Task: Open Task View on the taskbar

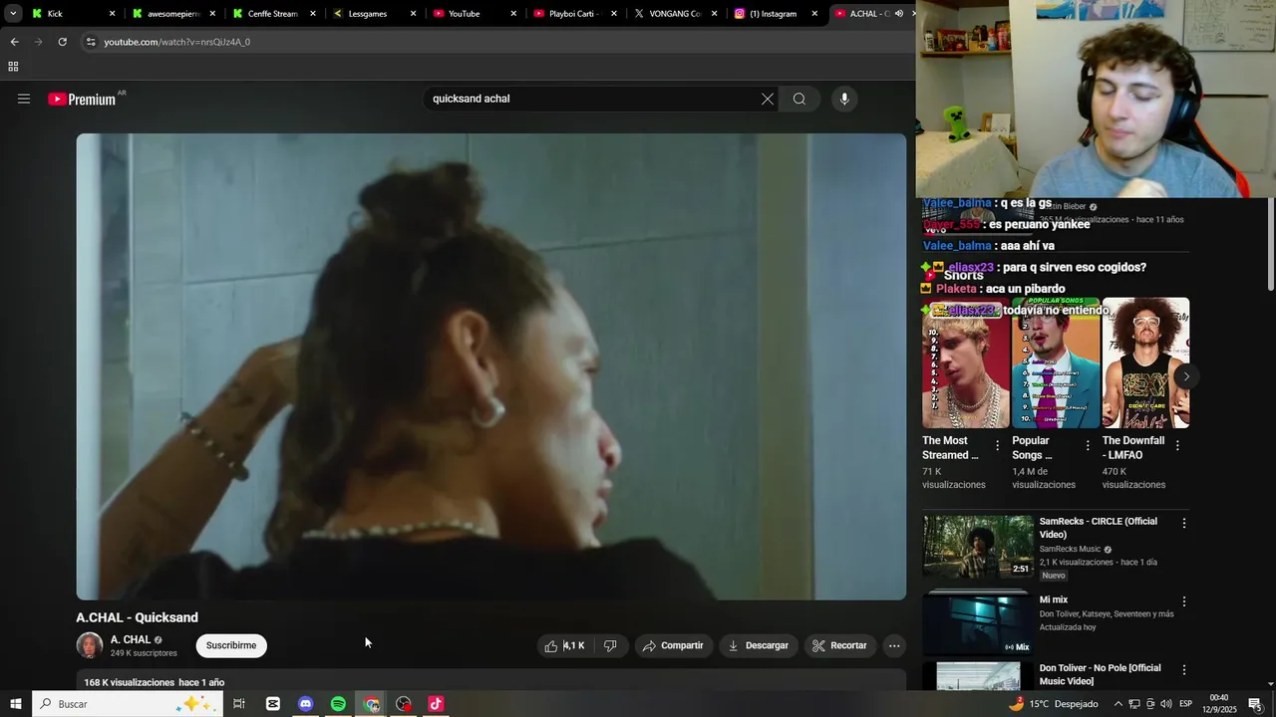Action: (x=239, y=704)
